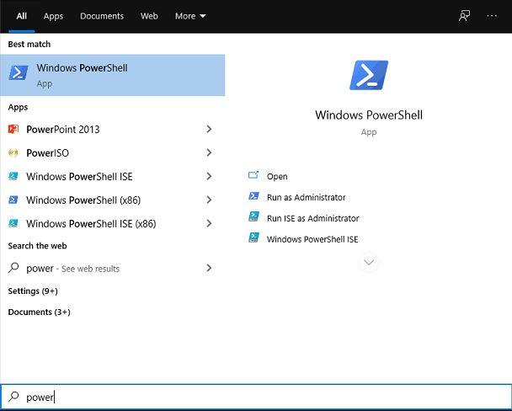
Task: Click the web search magnifier icon beside power
Action: click(13, 268)
